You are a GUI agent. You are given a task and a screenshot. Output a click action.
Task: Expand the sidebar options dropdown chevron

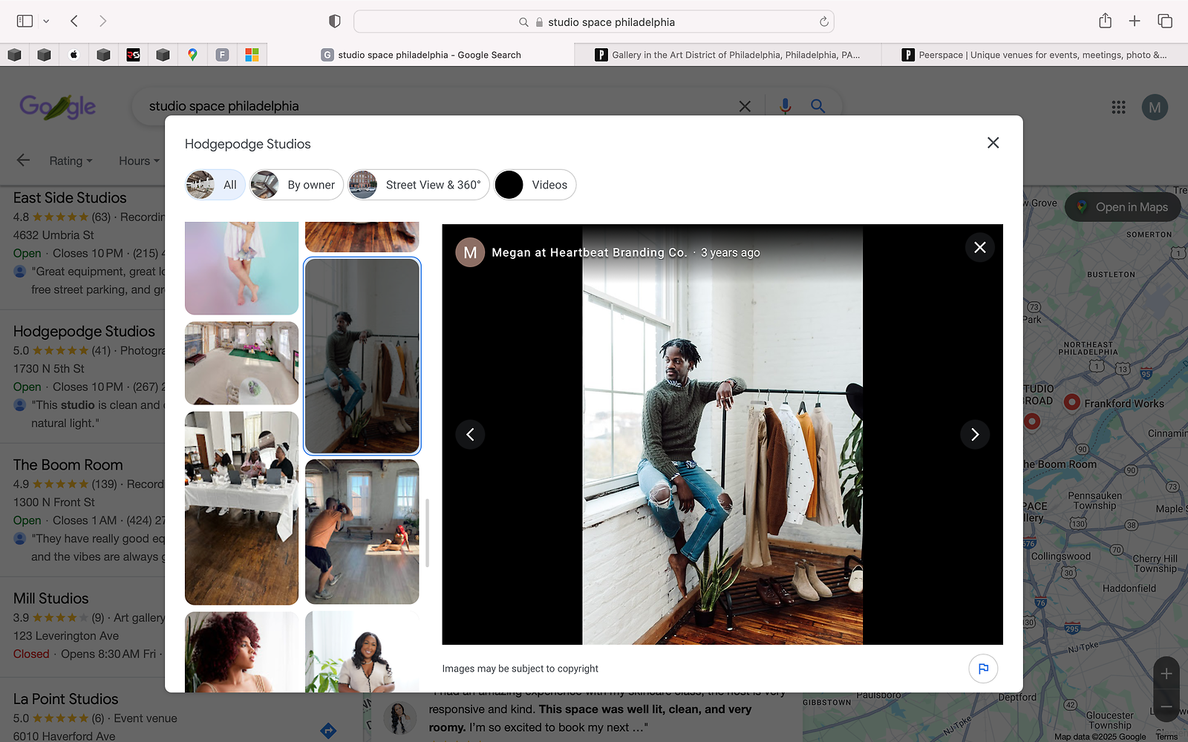[46, 22]
